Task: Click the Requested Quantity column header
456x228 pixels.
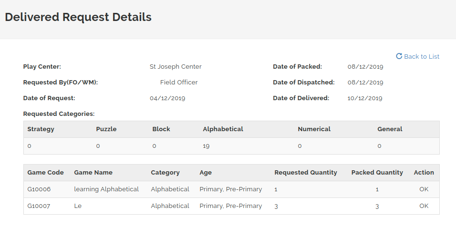Action: pos(305,173)
